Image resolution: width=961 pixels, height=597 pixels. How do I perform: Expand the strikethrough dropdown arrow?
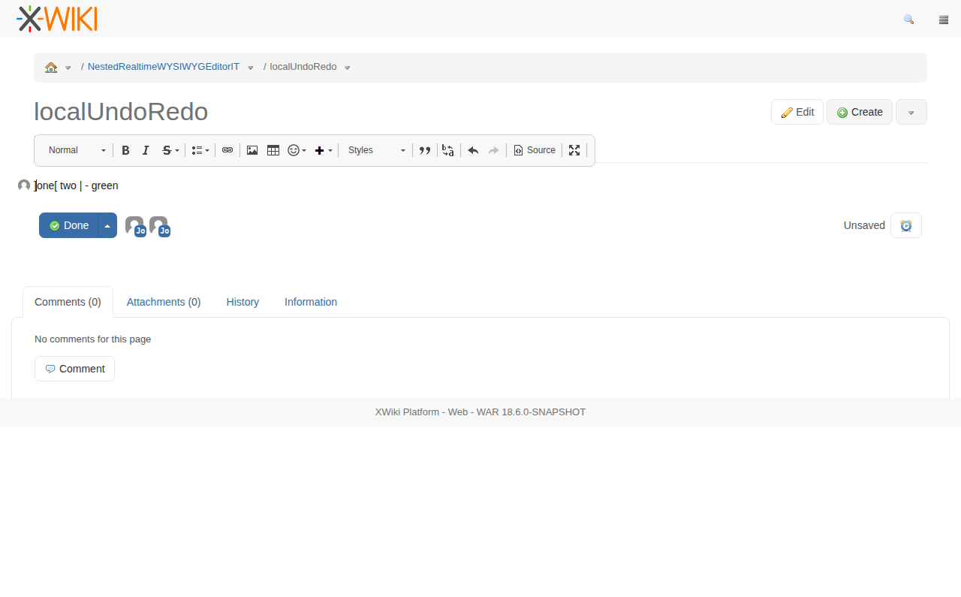[177, 150]
